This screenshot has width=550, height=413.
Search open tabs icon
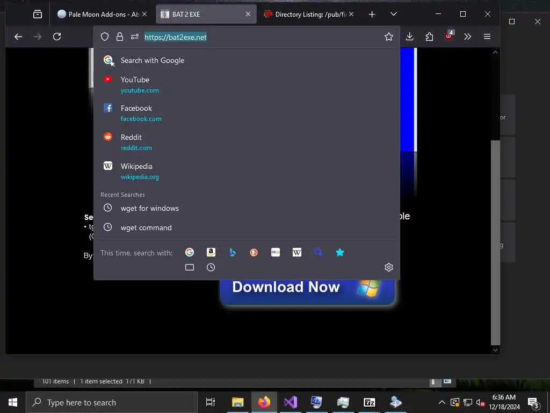click(190, 268)
